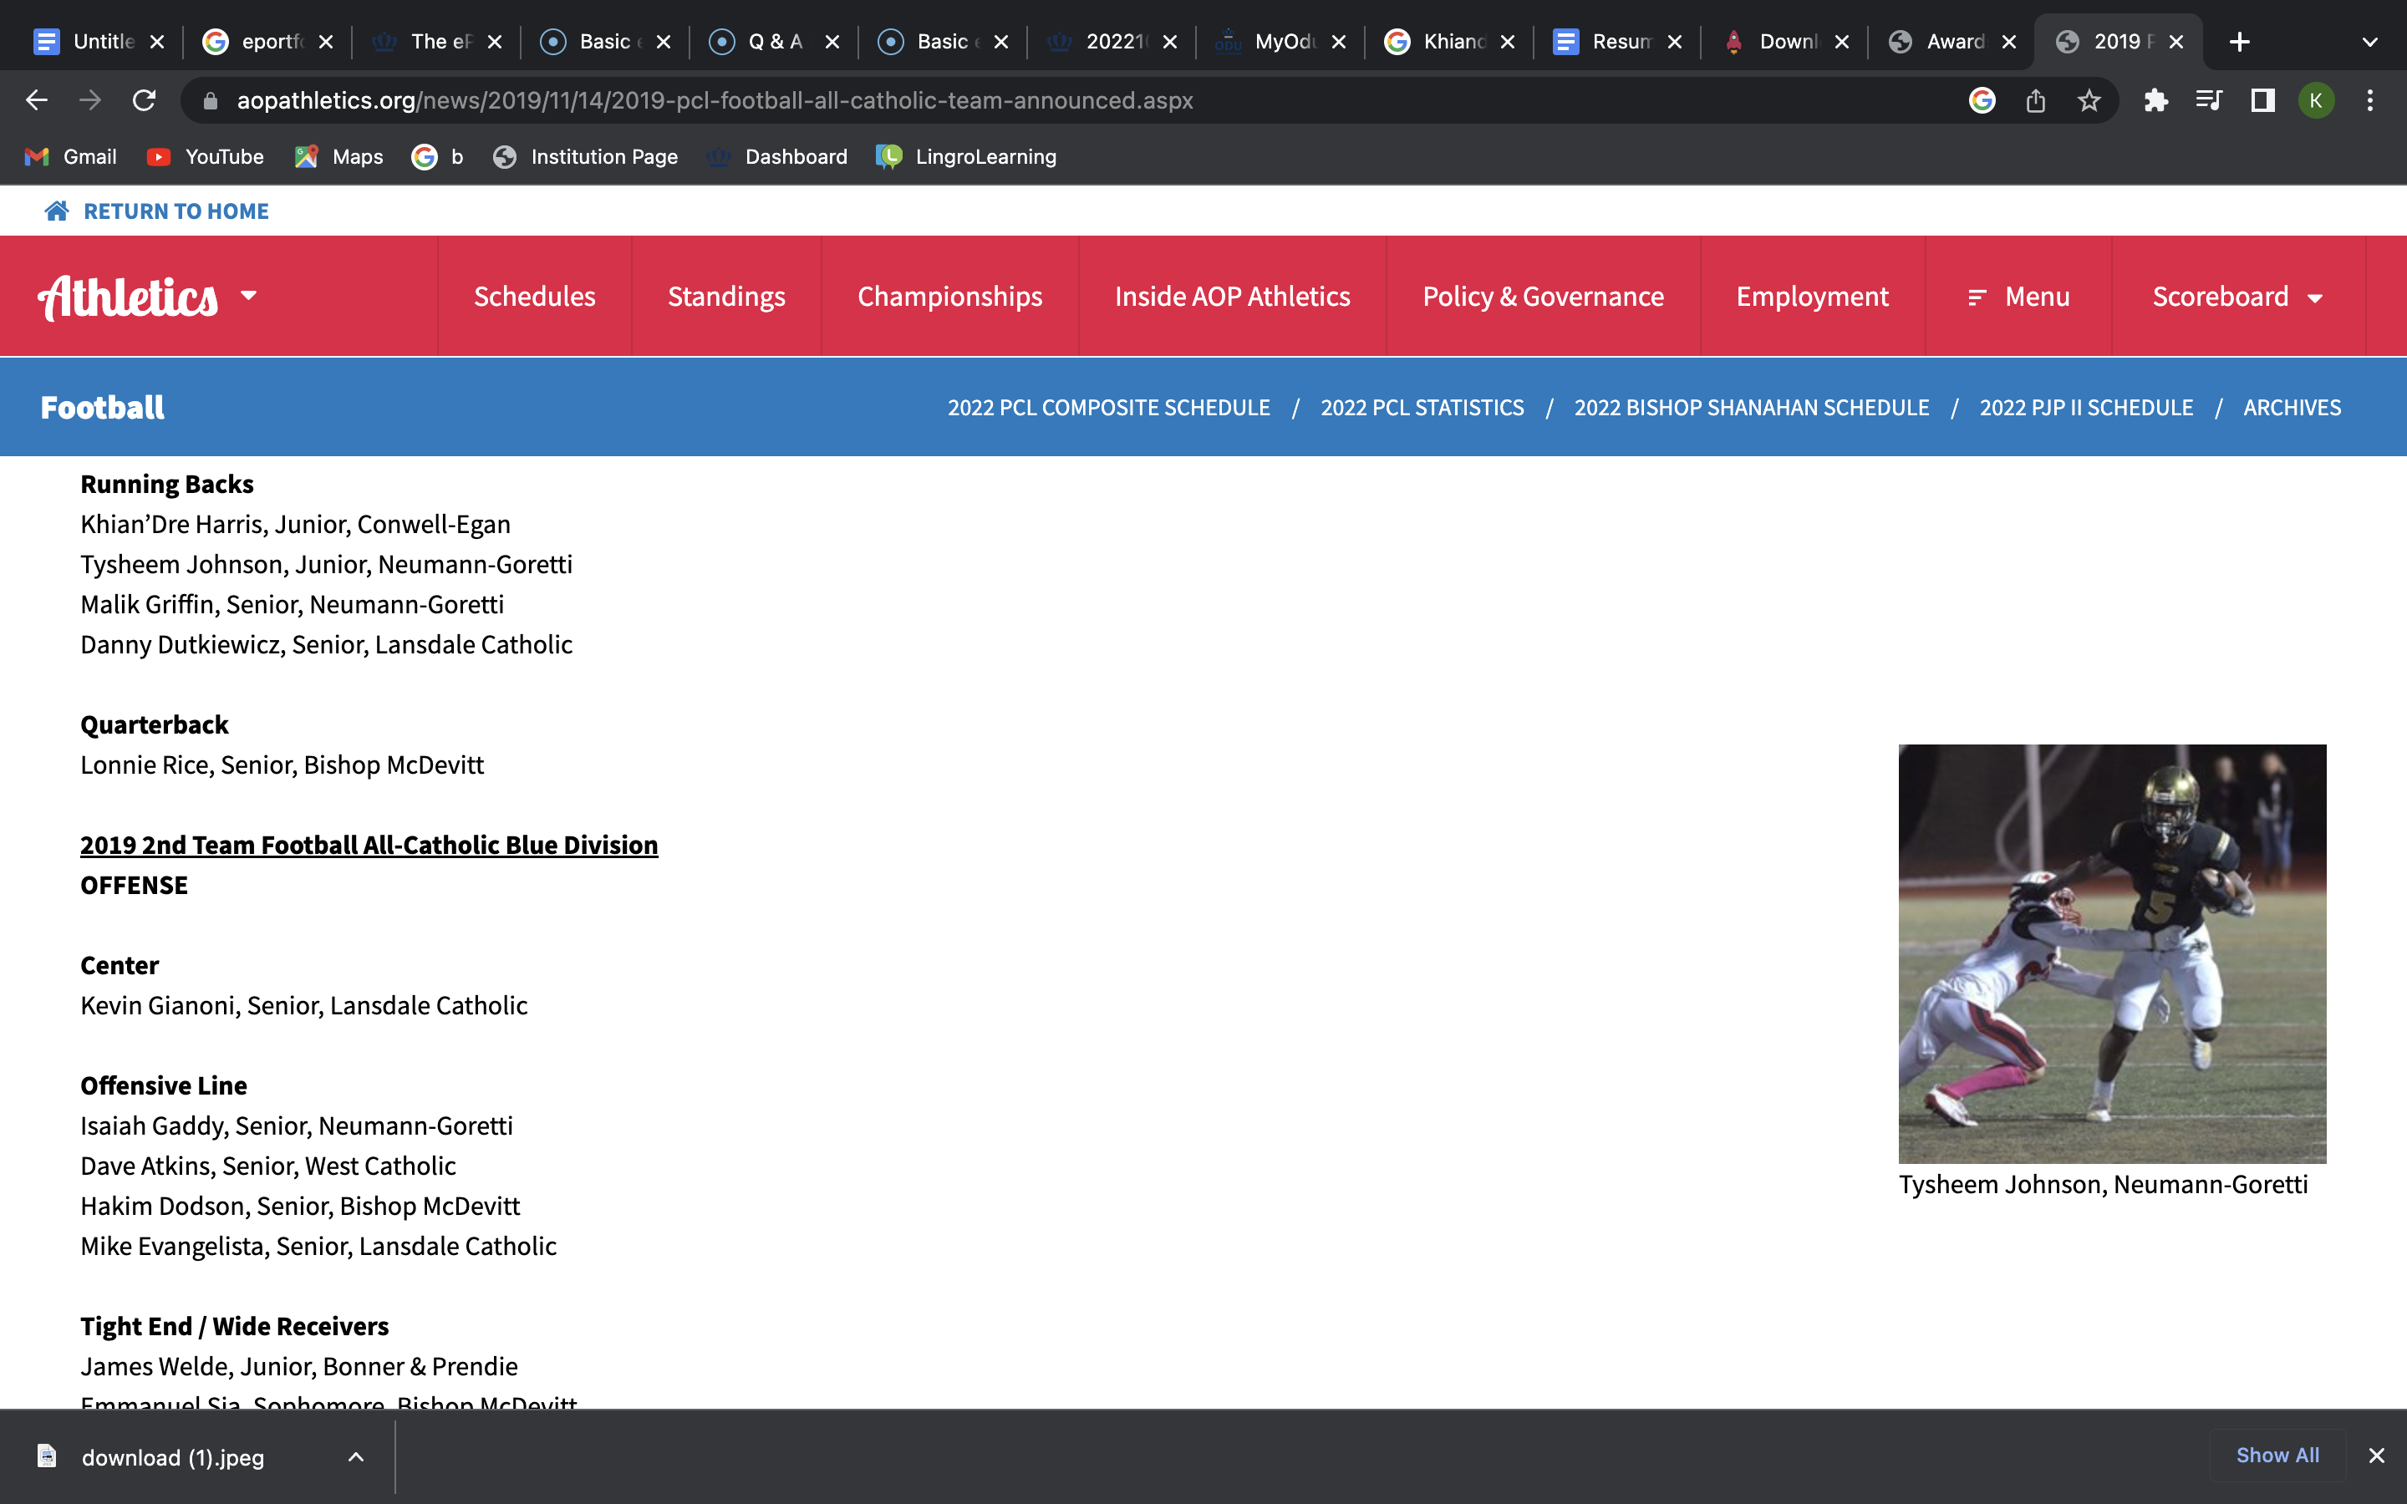Image resolution: width=2407 pixels, height=1504 pixels.
Task: Close the active 2019 tab
Action: click(2176, 42)
